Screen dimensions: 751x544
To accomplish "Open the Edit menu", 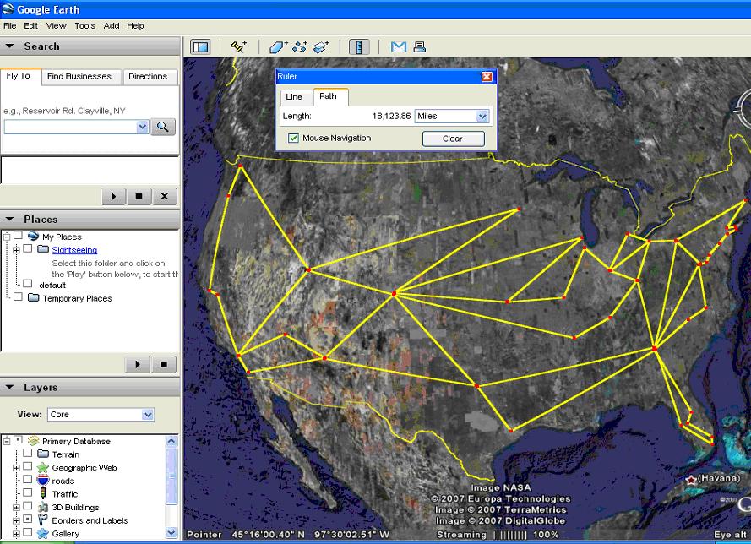I will tap(30, 26).
